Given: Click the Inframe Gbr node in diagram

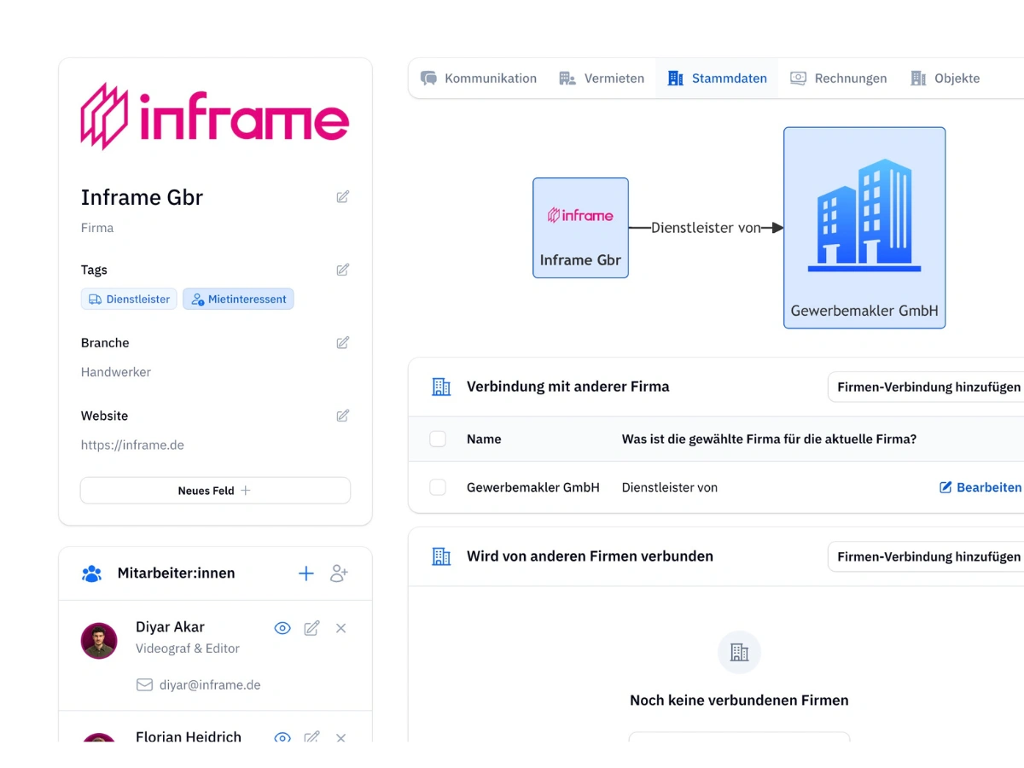Looking at the screenshot, I should (580, 228).
